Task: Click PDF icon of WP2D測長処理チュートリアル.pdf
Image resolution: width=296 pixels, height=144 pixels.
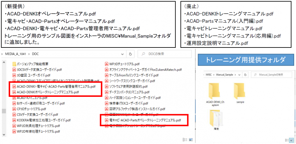Action: pos(14,126)
